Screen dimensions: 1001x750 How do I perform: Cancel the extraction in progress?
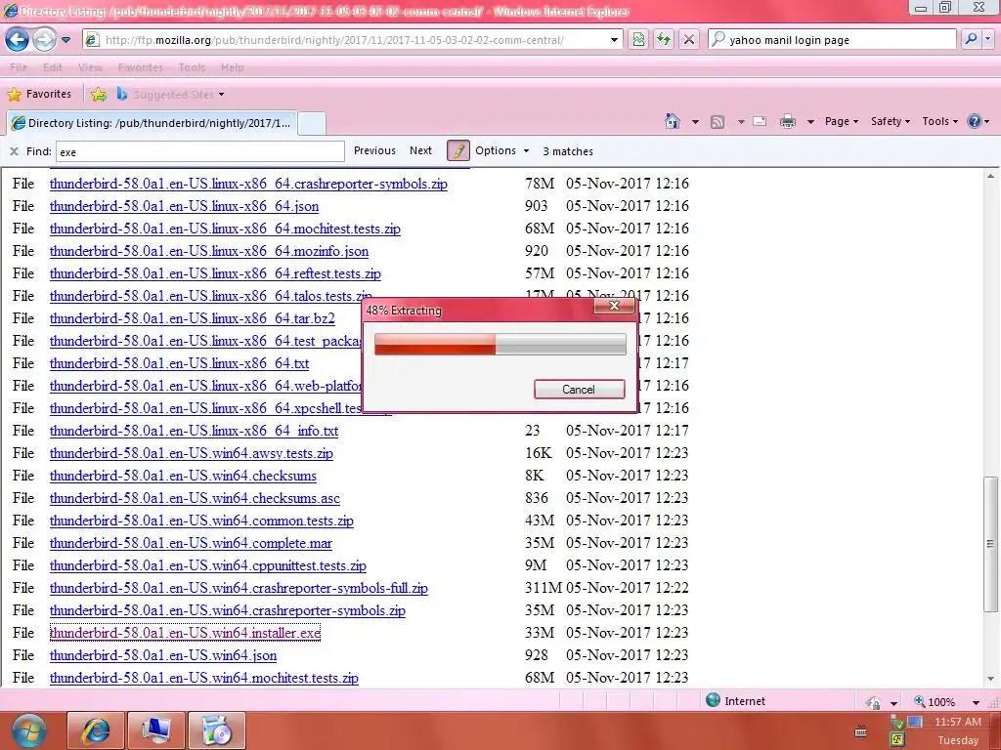tap(579, 389)
